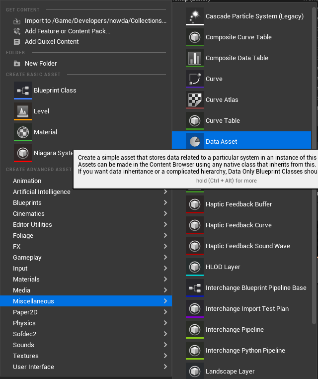The height and width of the screenshot is (379, 318).
Task: Open the Materials category
Action: coord(86,279)
